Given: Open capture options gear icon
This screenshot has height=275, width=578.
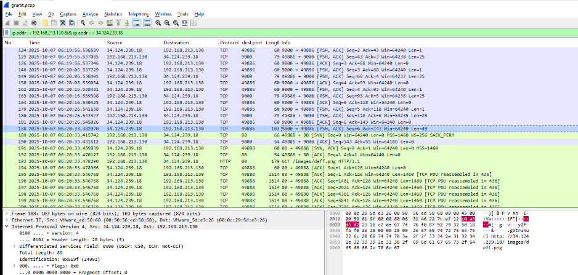Looking at the screenshot, I should click(x=33, y=23).
